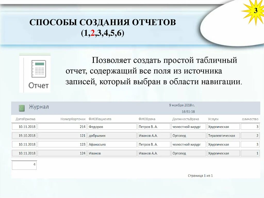Viewport: 264px width, 198px height.
Task: Click date field in the Афанасьев row
Action: click(x=24, y=144)
